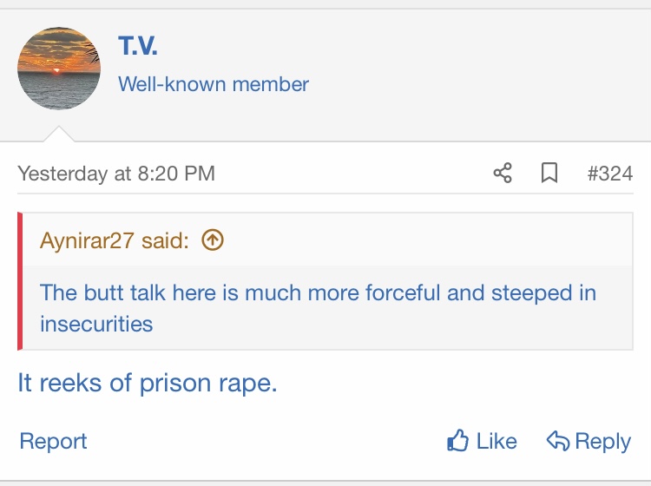Click the Well-known member user title

[214, 84]
